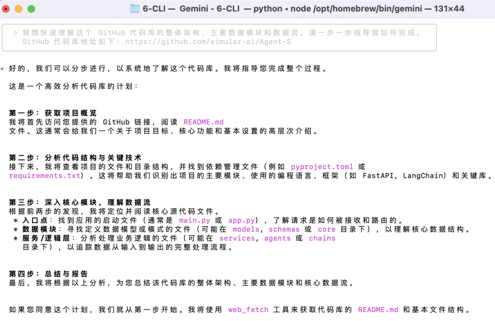The height and width of the screenshot is (321, 495).
Task: Click the folder icon in the title bar
Action: (135, 9)
